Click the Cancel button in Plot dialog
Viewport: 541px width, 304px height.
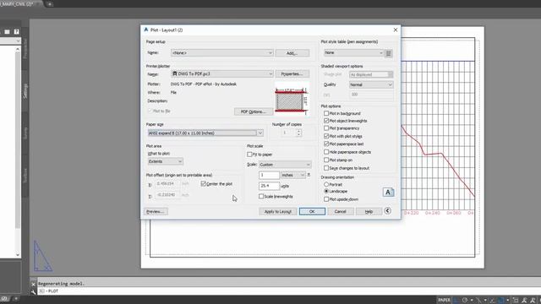point(340,211)
